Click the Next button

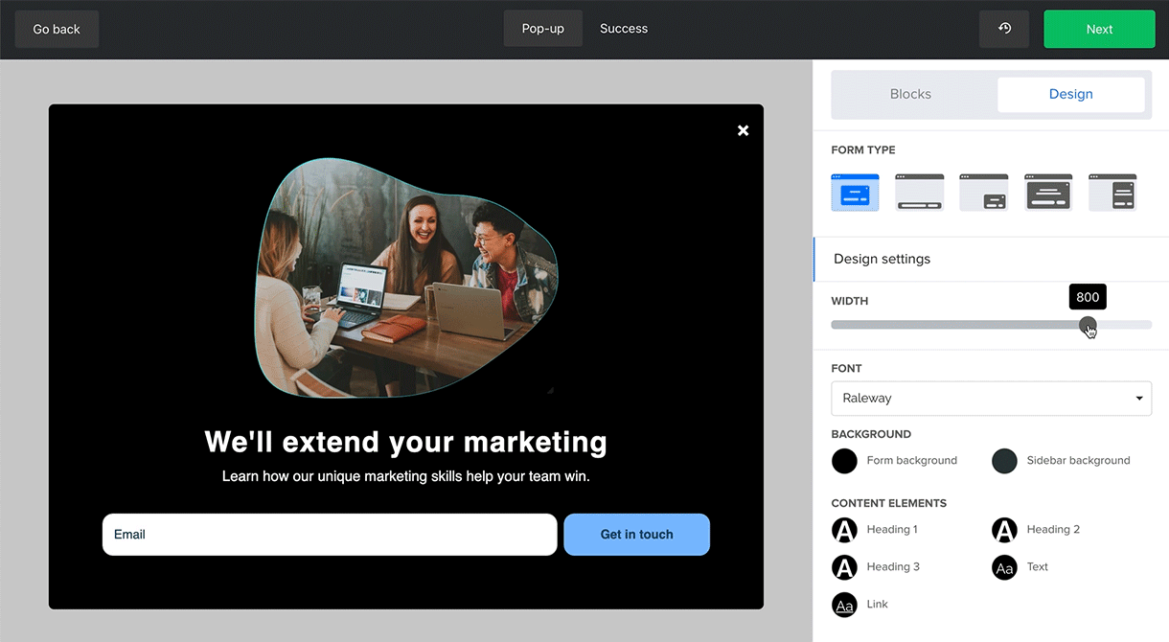(x=1099, y=29)
